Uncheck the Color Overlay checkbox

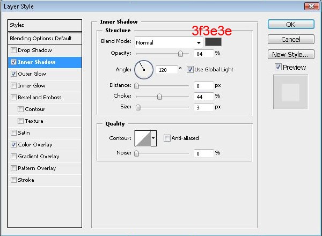tap(13, 144)
